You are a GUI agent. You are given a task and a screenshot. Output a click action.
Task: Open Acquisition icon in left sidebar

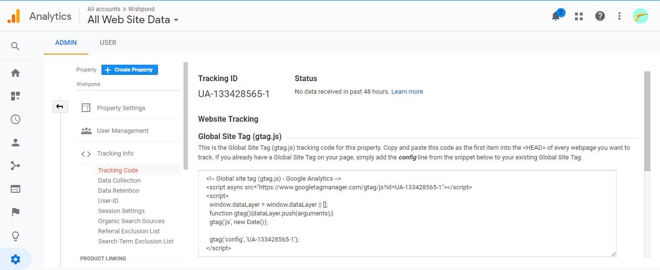point(15,166)
